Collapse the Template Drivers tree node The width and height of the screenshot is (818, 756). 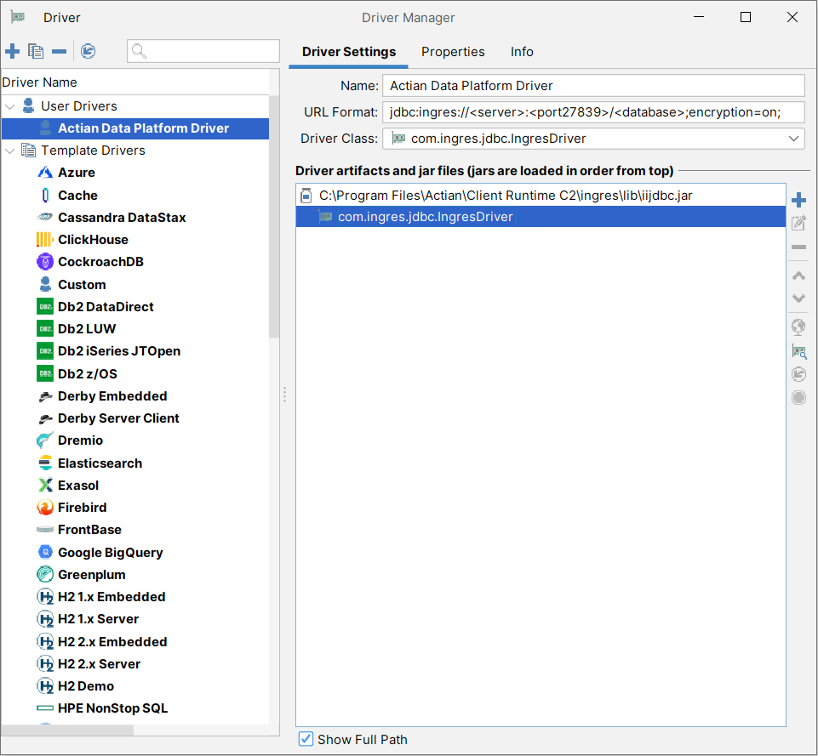click(x=10, y=151)
